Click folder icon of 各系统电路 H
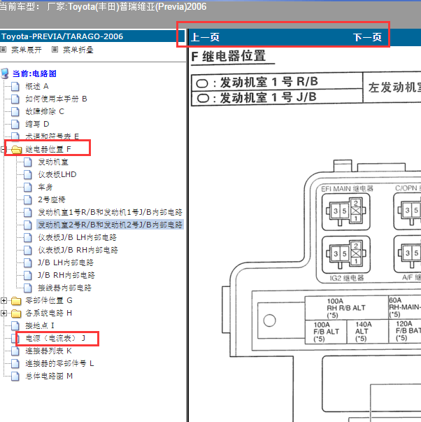 pyautogui.click(x=16, y=314)
